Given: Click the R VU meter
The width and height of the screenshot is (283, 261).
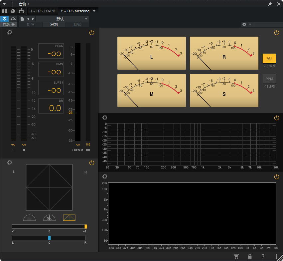Looking at the screenshot, I should tap(224, 53).
